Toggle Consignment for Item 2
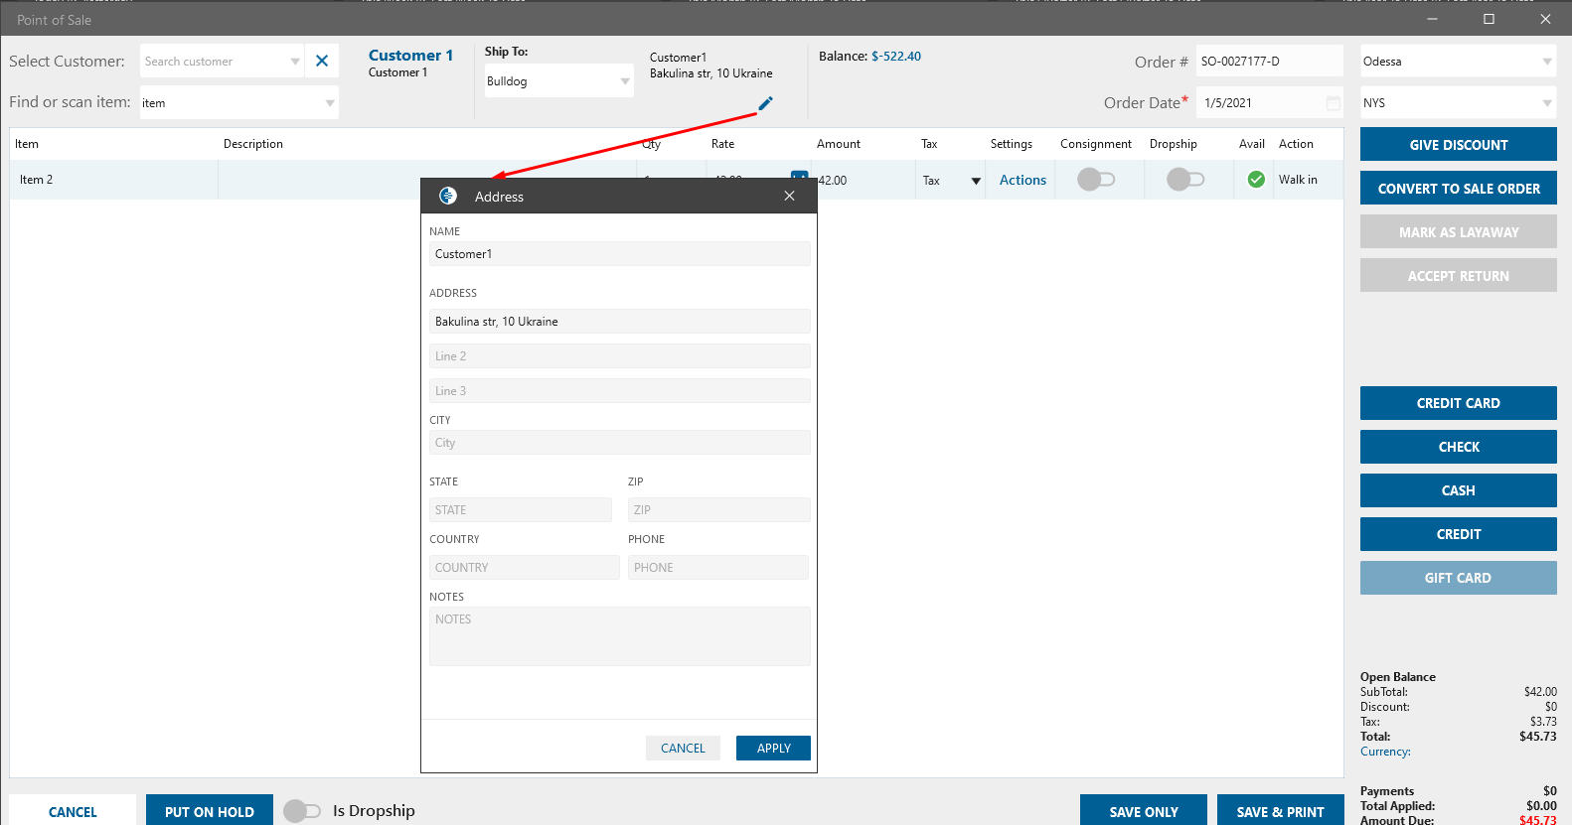Viewport: 1572px width, 825px height. point(1096,180)
